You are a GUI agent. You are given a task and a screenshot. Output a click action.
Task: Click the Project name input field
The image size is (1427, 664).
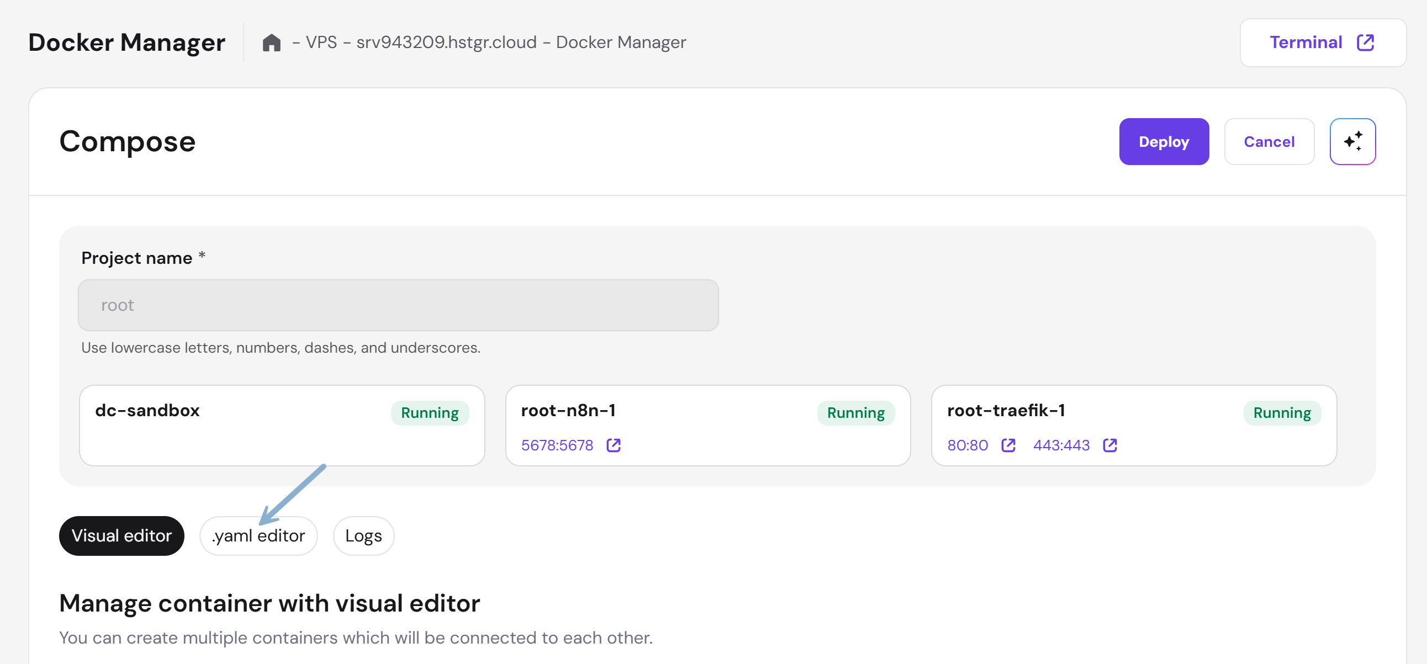coord(398,305)
